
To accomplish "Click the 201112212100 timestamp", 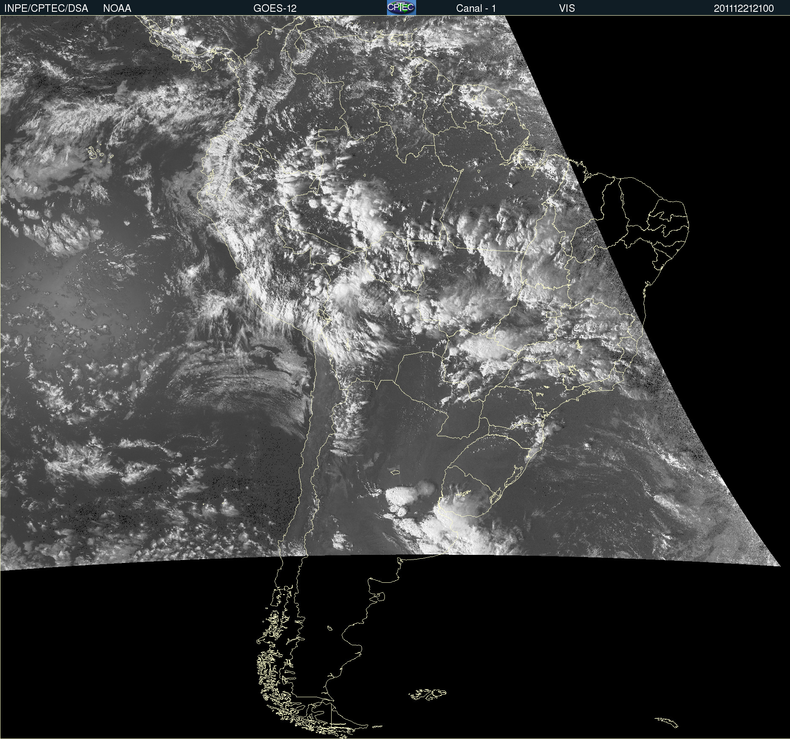I will 744,8.
